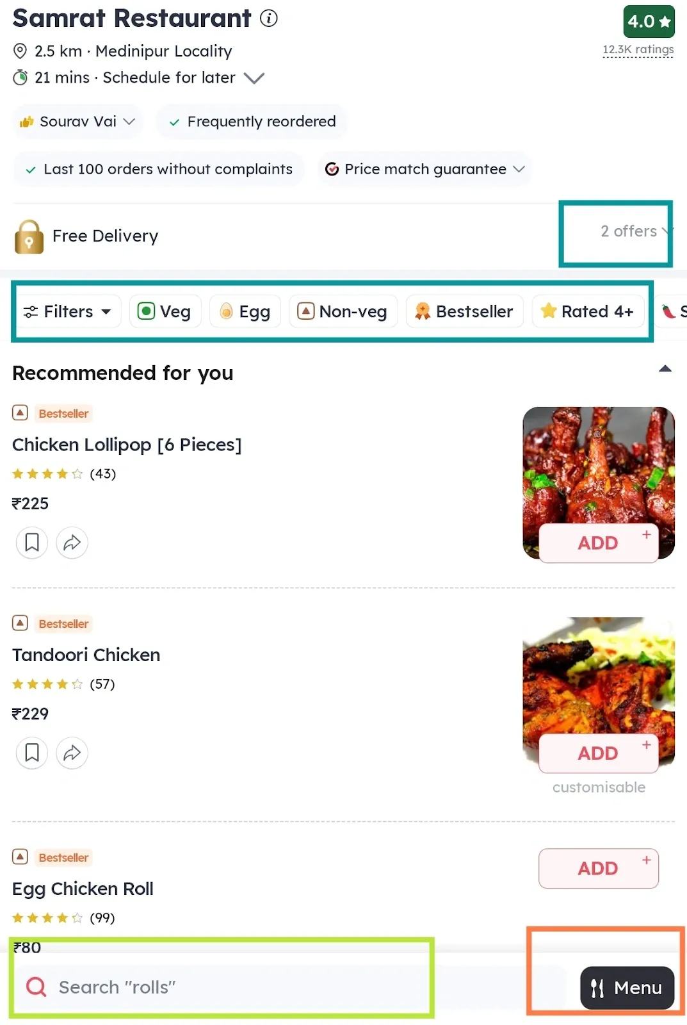Click the share icon under Tandoori Chicken
Image resolution: width=687 pixels, height=1025 pixels.
72,753
